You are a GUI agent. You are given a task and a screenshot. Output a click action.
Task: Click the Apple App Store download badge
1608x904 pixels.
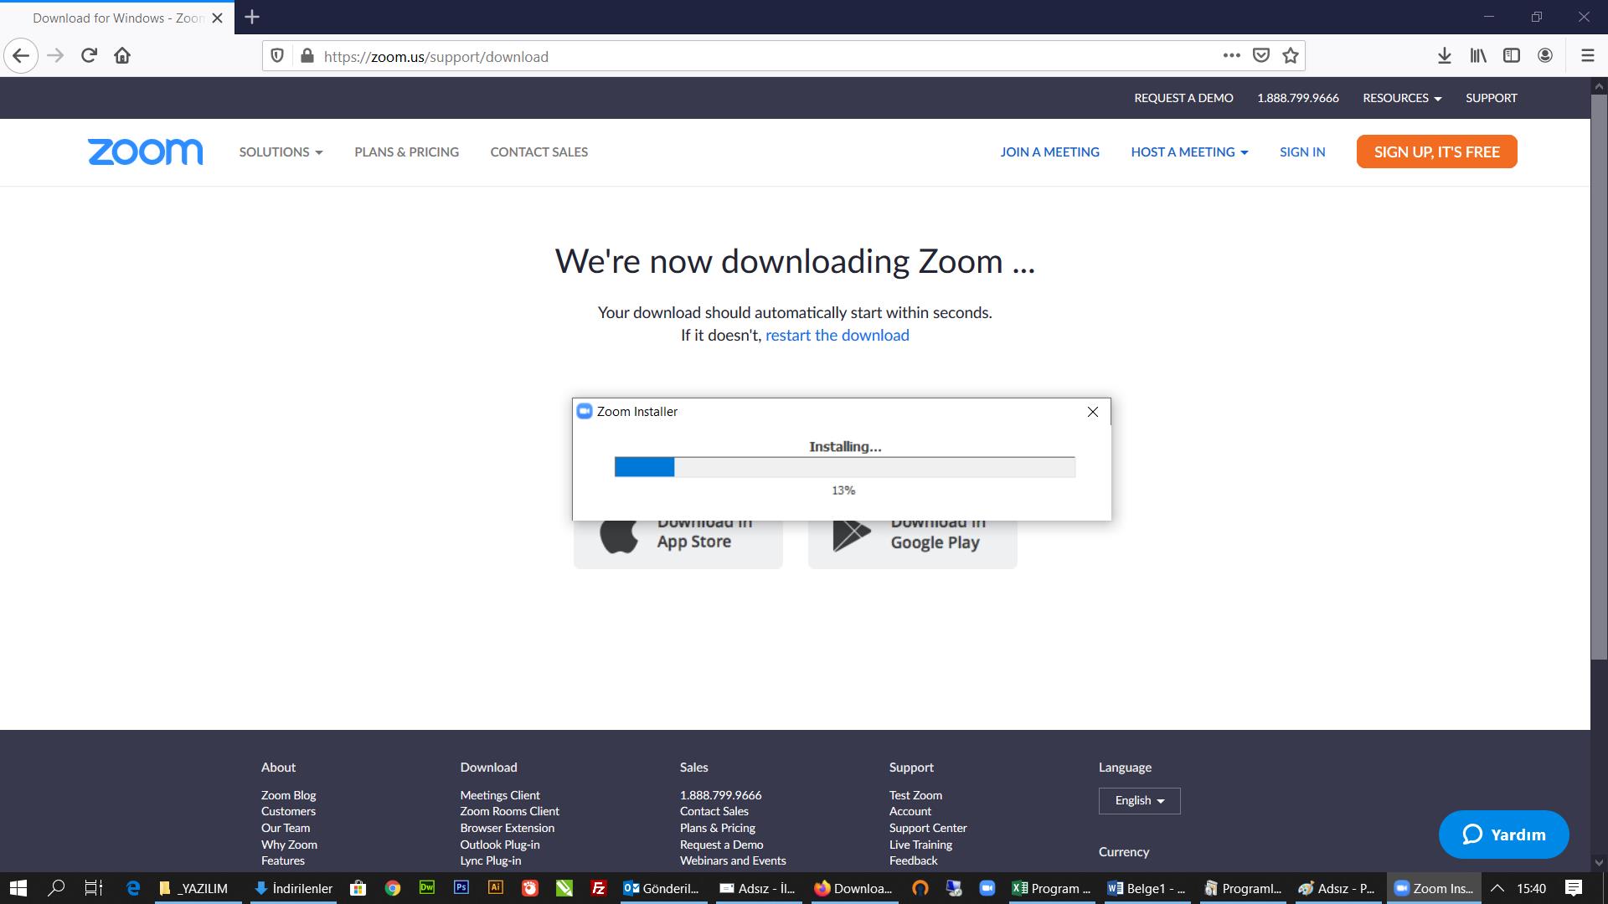click(678, 544)
